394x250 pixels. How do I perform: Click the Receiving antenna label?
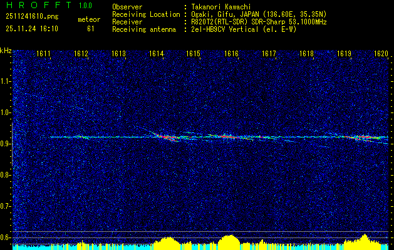coord(144,29)
